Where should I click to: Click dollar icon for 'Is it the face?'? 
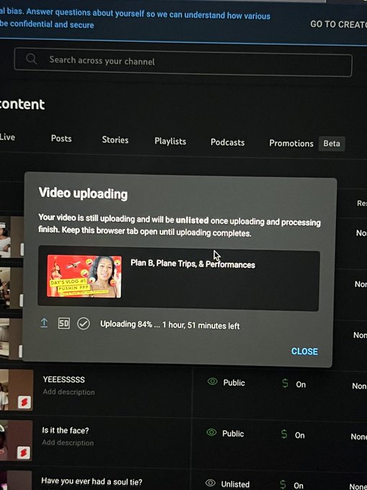click(284, 434)
